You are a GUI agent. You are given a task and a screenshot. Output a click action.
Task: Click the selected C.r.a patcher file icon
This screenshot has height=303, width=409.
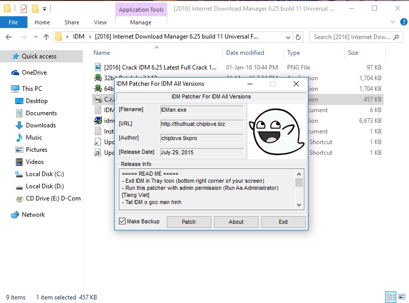click(x=98, y=99)
